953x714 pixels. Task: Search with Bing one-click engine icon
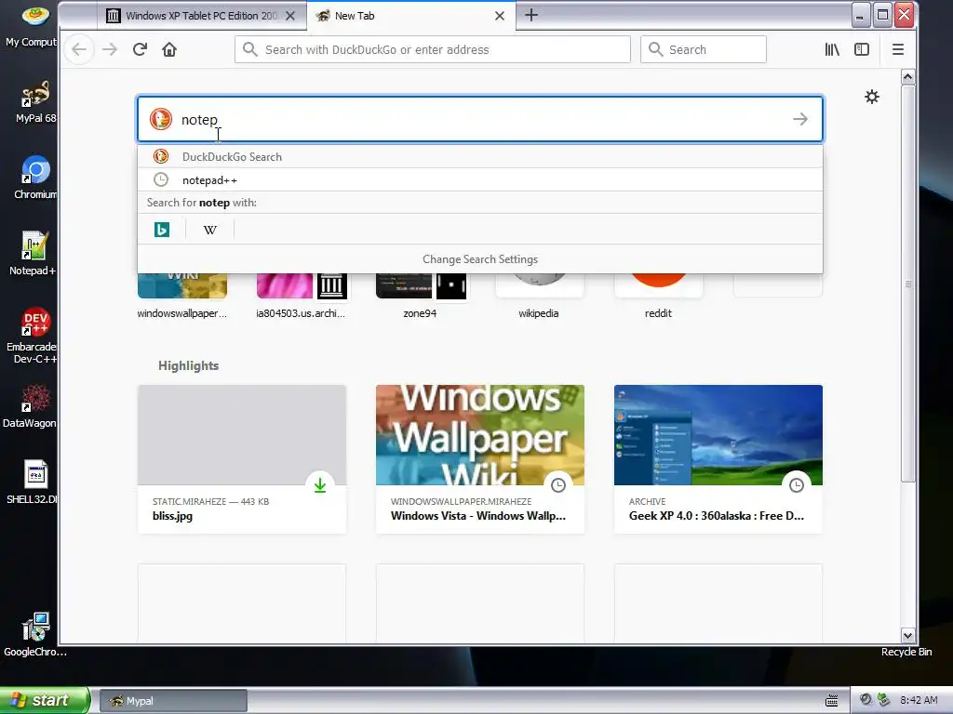[162, 230]
